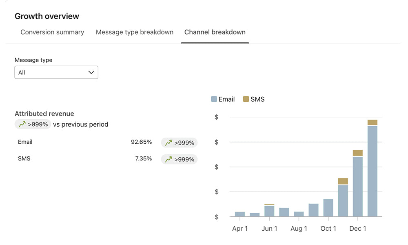
Task: Toggle the SMS series via its legend label
Action: pos(257,99)
